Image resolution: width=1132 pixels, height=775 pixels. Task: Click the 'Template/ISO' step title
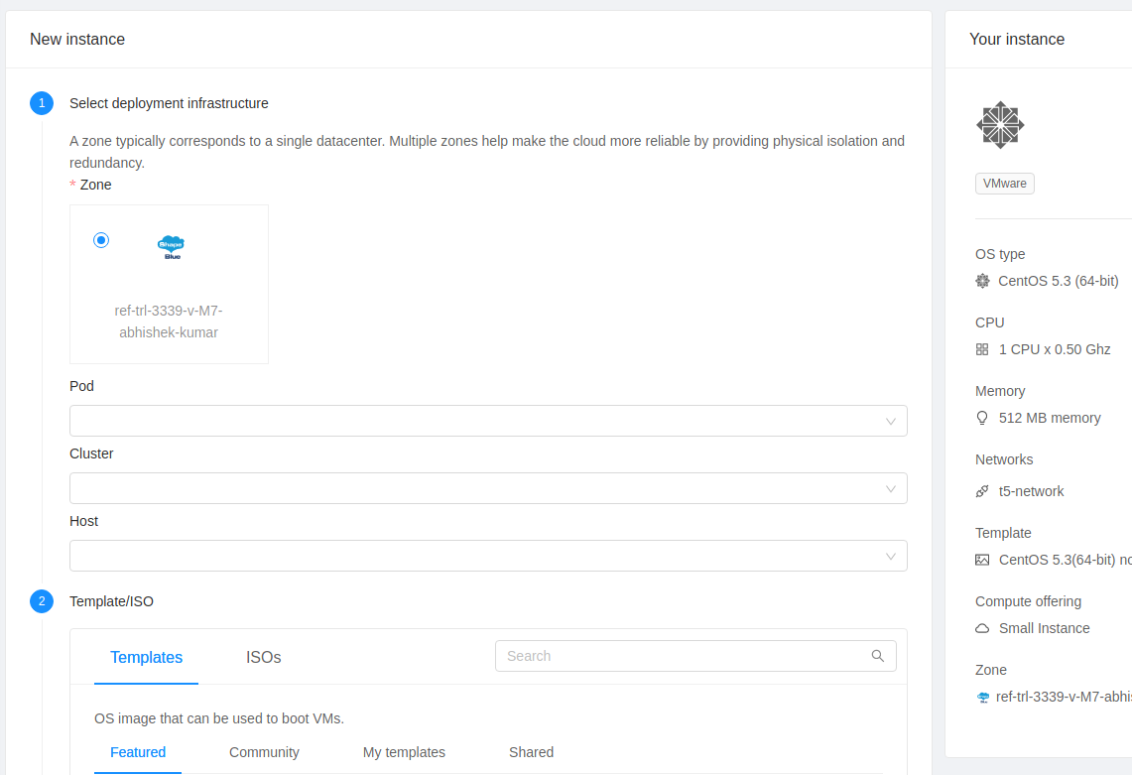click(x=111, y=601)
